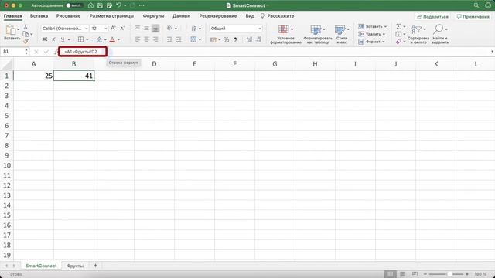Toggle center text horizontally

pos(146,39)
